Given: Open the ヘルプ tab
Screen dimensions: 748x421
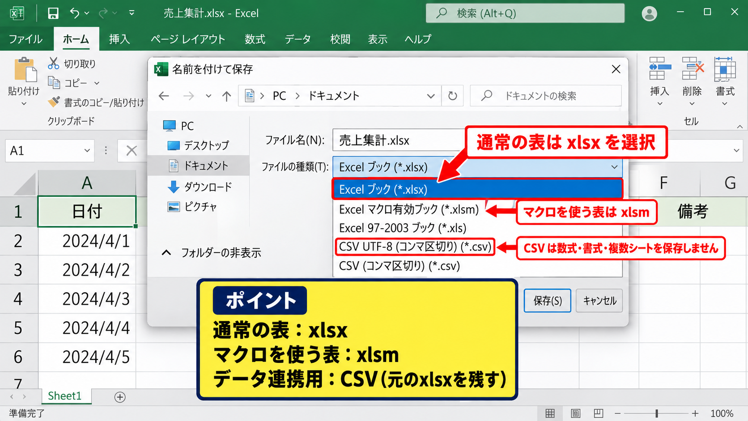Looking at the screenshot, I should [418, 39].
